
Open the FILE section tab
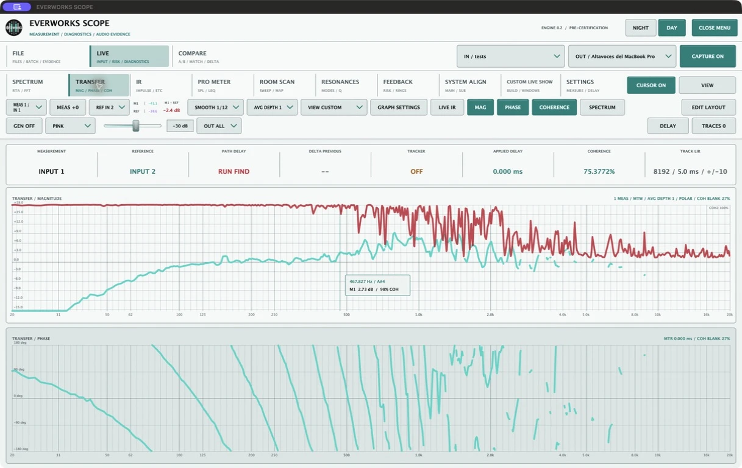[46, 56]
